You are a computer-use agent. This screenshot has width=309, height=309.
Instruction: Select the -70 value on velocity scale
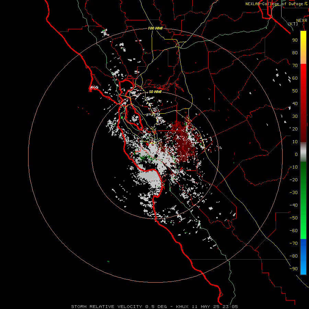[294, 243]
